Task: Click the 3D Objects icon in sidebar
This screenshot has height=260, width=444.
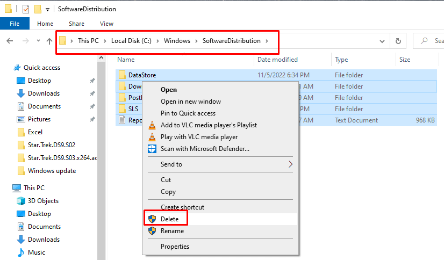Action: click(x=21, y=201)
